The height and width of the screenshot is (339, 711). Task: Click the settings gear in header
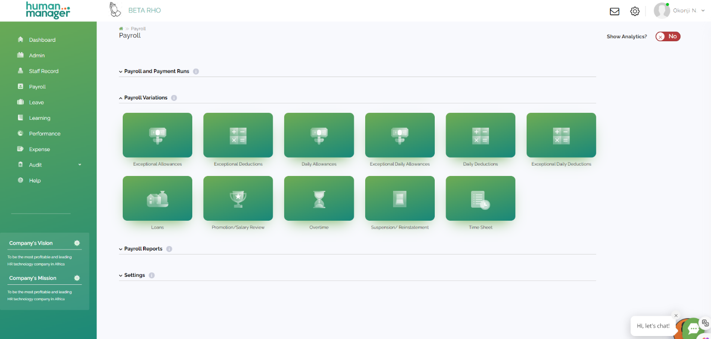(x=634, y=11)
